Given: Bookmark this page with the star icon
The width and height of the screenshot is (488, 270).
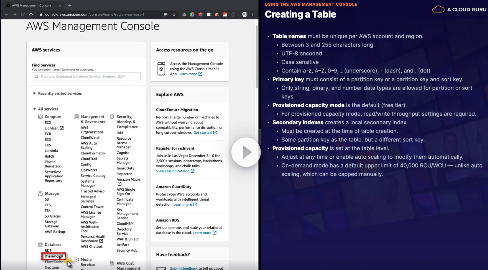Looking at the screenshot, I should tap(174, 14).
